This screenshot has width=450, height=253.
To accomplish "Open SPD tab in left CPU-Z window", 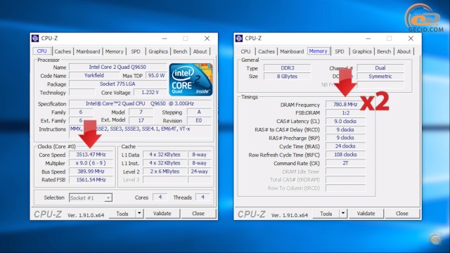I will [x=136, y=51].
